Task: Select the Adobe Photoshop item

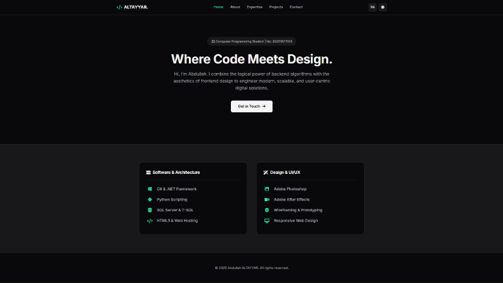Action: [290, 189]
